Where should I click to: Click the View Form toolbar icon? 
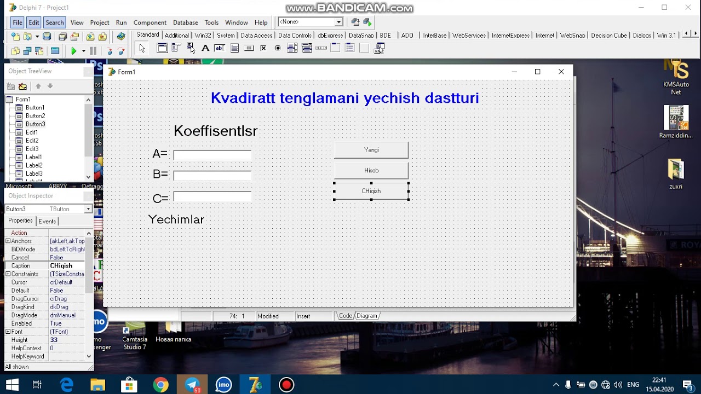point(27,51)
